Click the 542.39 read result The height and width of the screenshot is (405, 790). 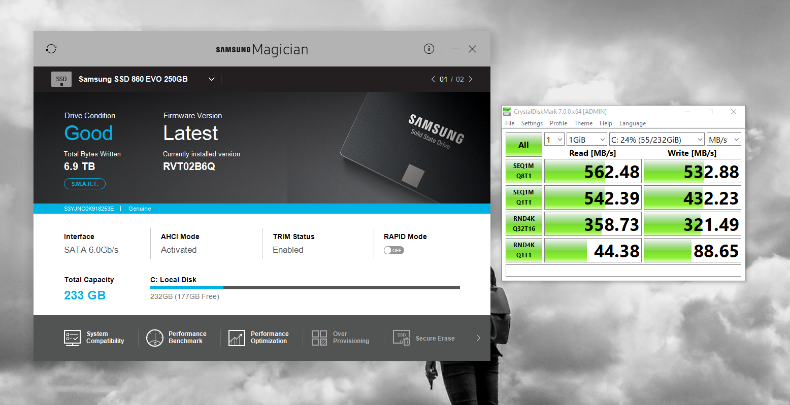(593, 198)
